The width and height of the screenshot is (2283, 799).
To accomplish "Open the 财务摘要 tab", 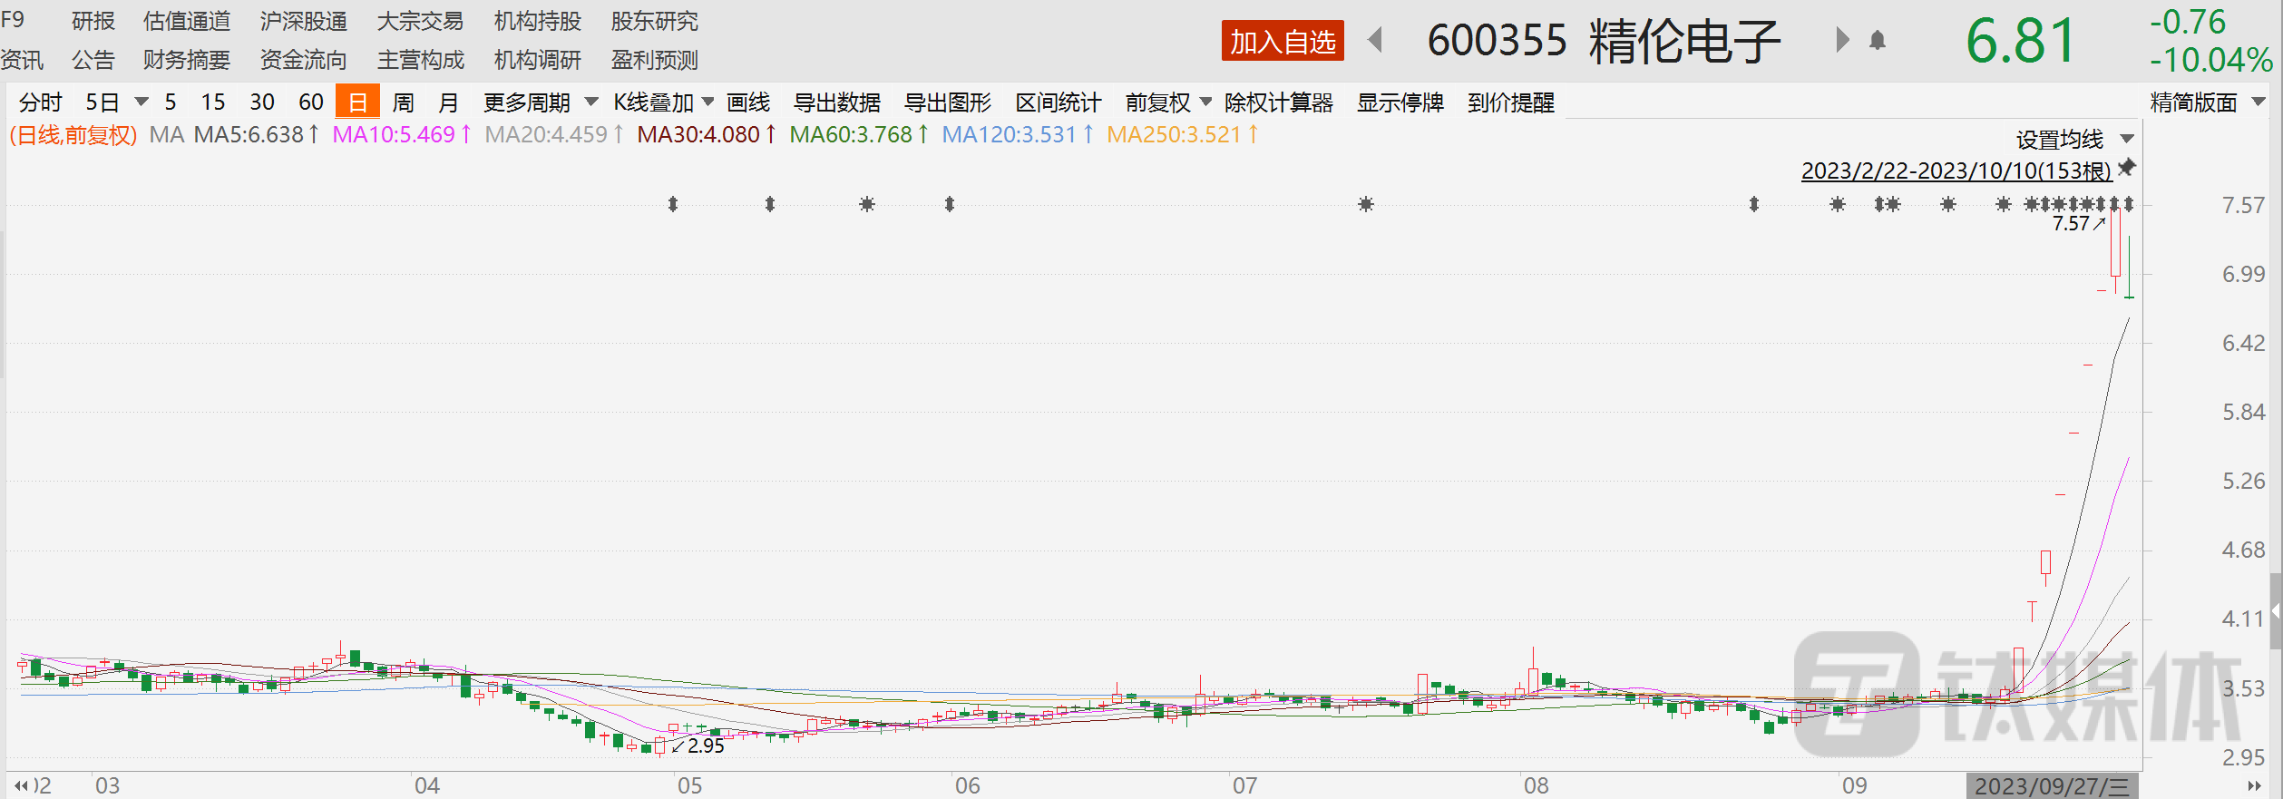I will (187, 60).
